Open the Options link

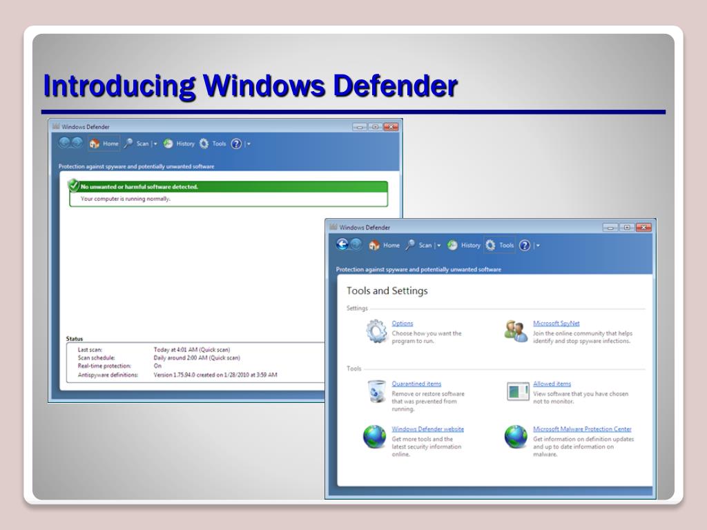point(403,323)
